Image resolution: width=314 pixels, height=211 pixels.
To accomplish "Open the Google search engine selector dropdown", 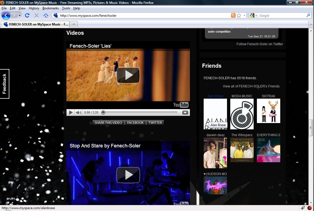I will [x=254, y=15].
